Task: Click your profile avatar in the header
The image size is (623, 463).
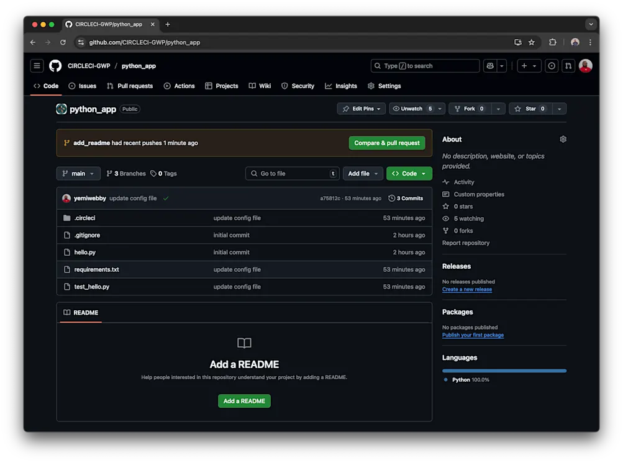Action: coord(584,66)
